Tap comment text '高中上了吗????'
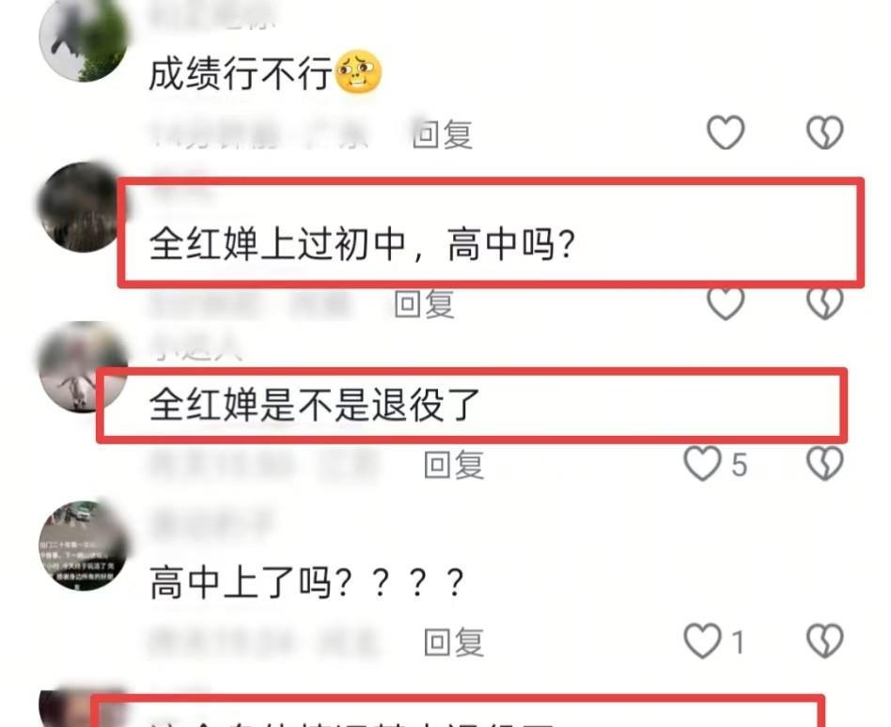Screen dimensions: 891x727 tap(306, 582)
